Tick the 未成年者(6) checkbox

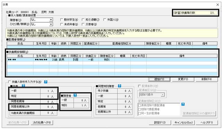pyautogui.click(x=61, y=24)
